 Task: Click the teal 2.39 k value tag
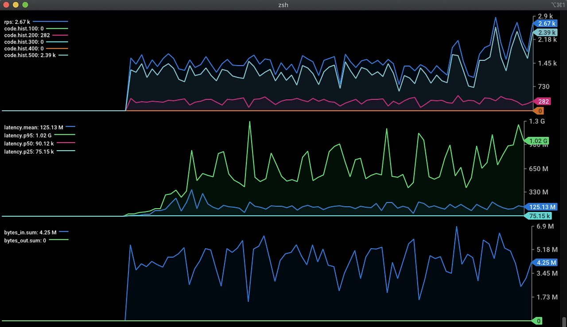[546, 32]
